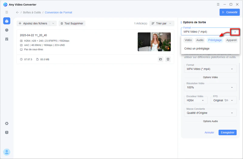Collapse the Format dropdown arrow highlighted in red
Viewport: 243px width, 159px height.
tap(235, 32)
